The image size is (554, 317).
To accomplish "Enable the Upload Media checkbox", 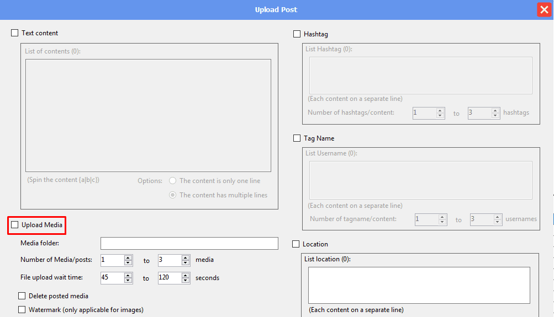I will point(15,225).
